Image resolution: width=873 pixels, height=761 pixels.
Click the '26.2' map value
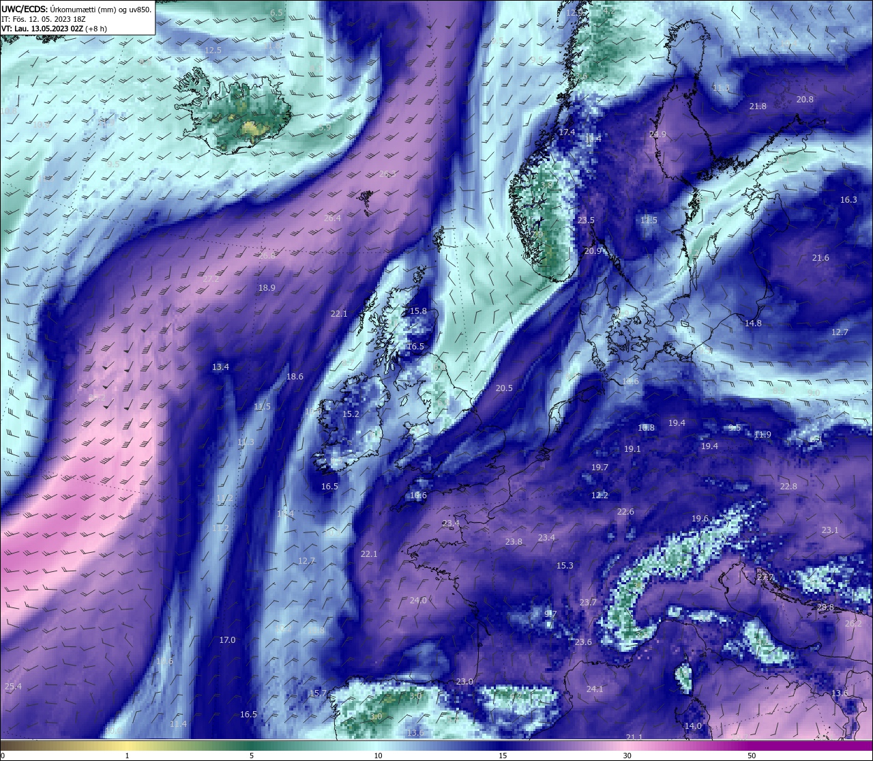pos(853,624)
